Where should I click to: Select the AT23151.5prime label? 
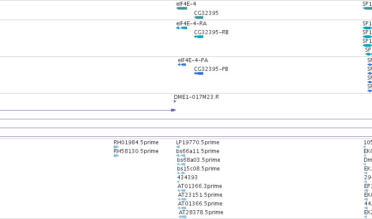[200, 195]
